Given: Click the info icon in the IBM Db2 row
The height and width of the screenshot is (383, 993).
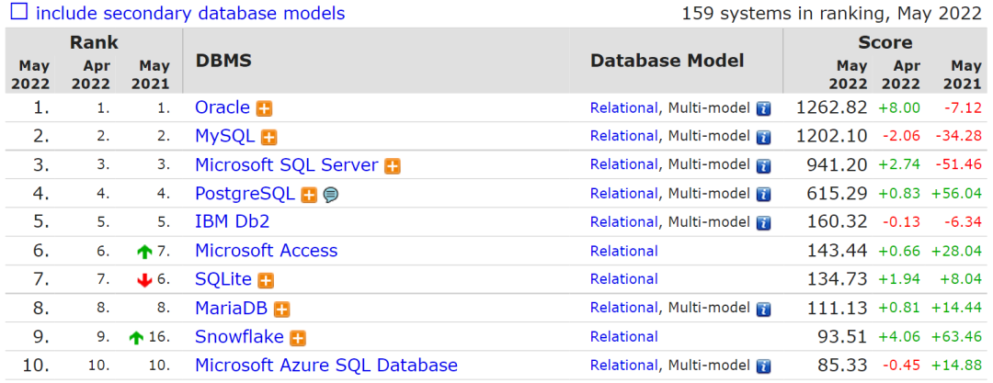Looking at the screenshot, I should (763, 222).
